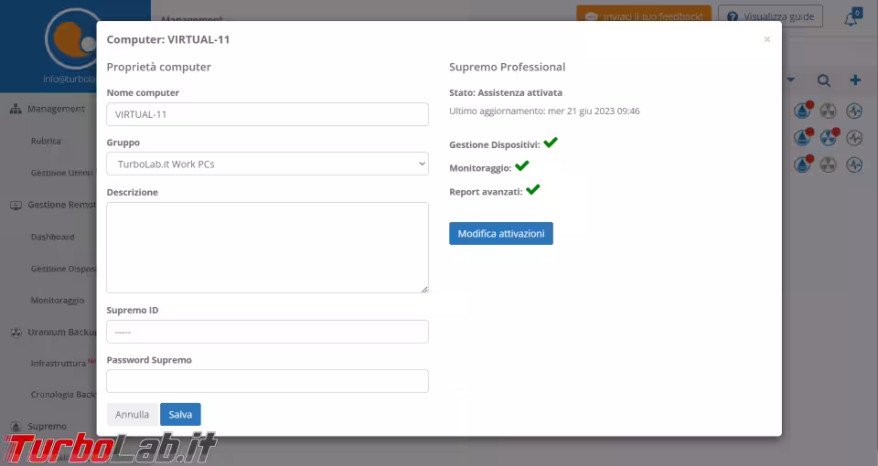The height and width of the screenshot is (466, 878).
Task: Click the search magnifier icon
Action: (824, 80)
